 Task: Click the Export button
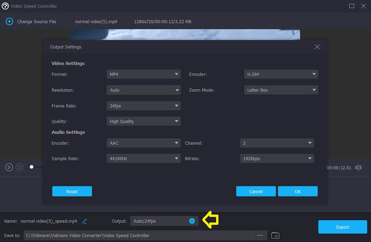tap(342, 227)
